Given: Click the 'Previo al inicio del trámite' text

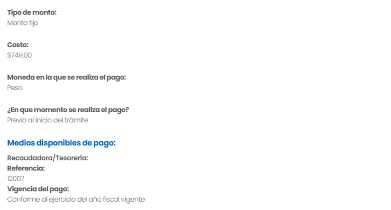Looking at the screenshot, I should click(47, 120).
